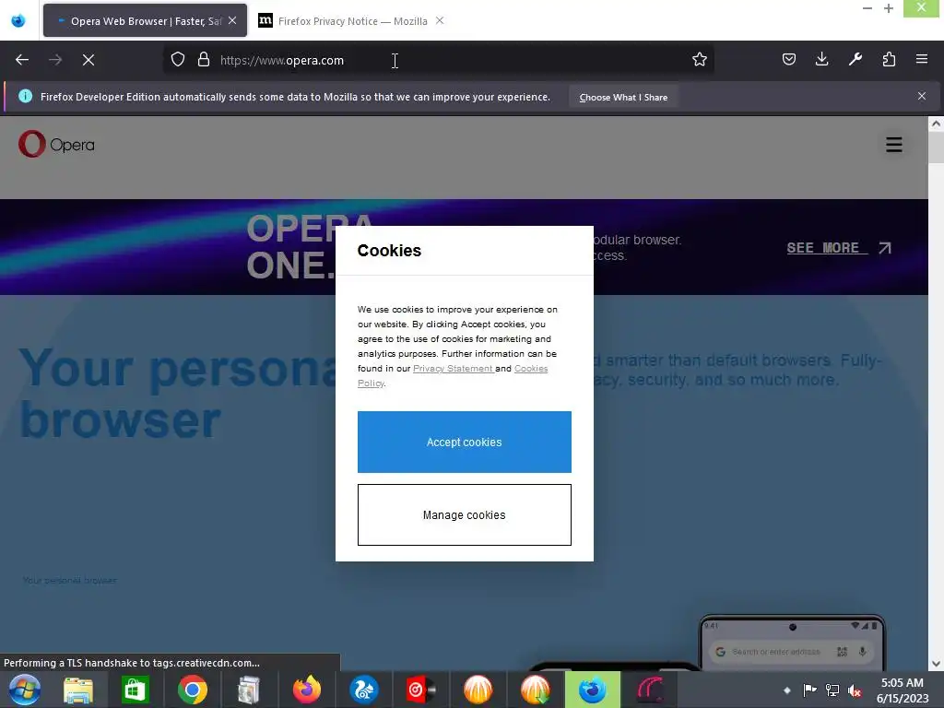Image resolution: width=944 pixels, height=708 pixels.
Task: Click the mobile search address box
Action: pyautogui.click(x=791, y=652)
